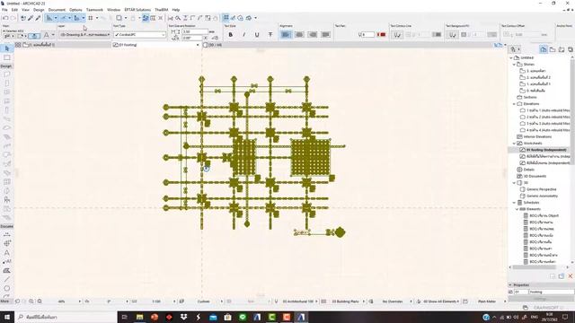Show Navigator Layout Book icon
Screen dimensions: 575x323
(x=562, y=49)
